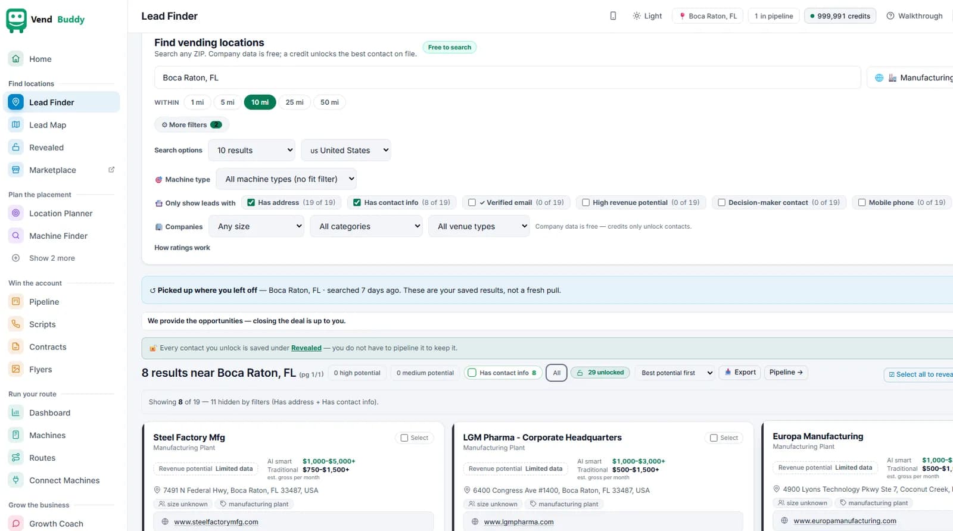
Task: Click the globe icon beside Manufacturing
Action: (879, 77)
